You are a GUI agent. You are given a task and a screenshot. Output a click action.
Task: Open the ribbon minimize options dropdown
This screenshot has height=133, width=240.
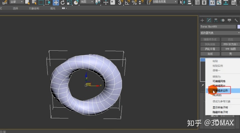pos(64,8)
